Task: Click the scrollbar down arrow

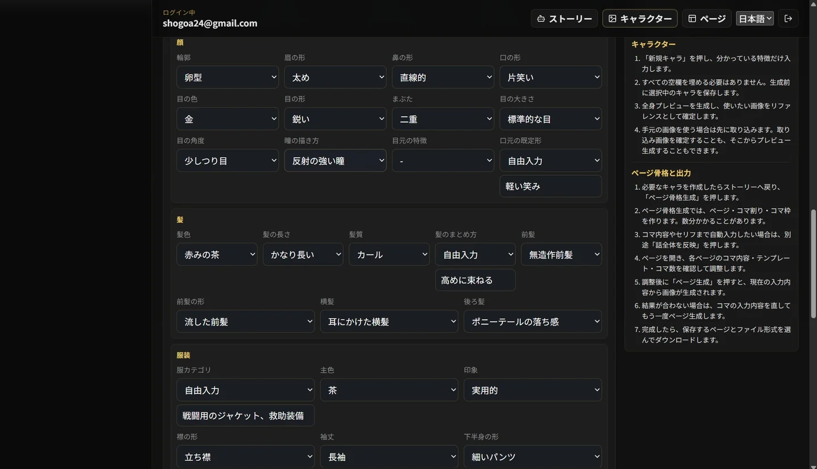Action: 813,466
